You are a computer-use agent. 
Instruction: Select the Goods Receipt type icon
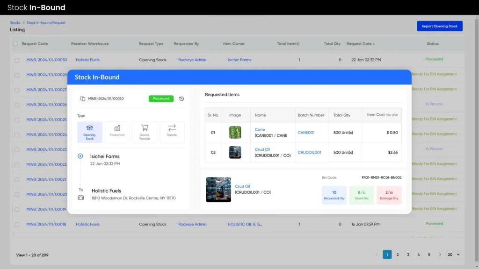145,132
